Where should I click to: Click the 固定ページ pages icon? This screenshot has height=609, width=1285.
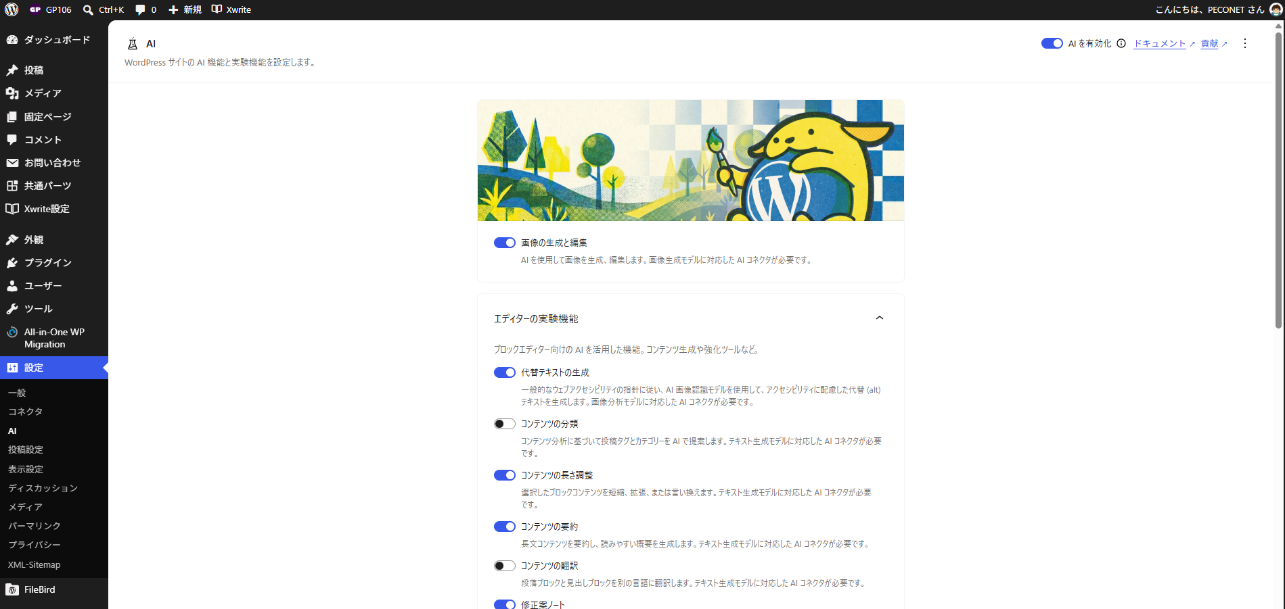click(12, 117)
